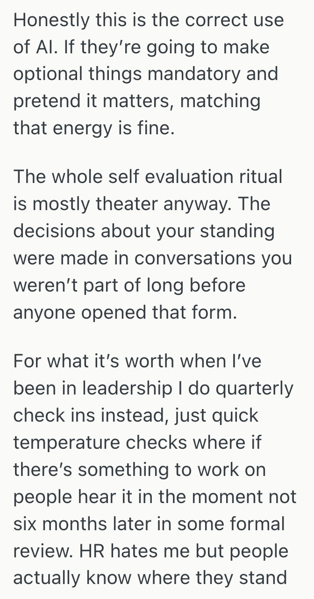314x599 pixels.
Task: Click the line "weren't part of long before"
Action: click(129, 285)
